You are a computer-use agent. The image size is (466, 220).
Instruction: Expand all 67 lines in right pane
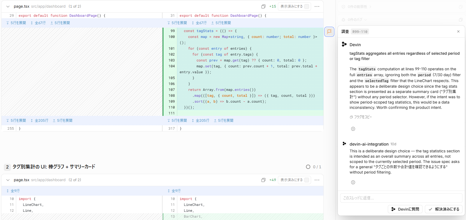(199, 23)
